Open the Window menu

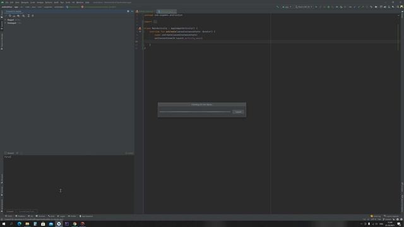(x=80, y=3)
